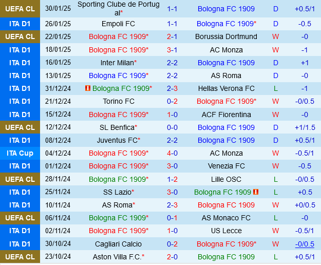Click red card icon in SS Lazio row

(256, 192)
